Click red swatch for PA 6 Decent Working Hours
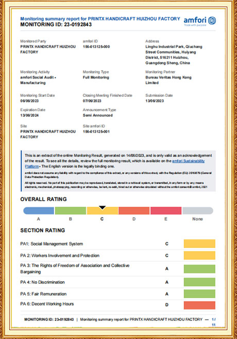237x339 pixels. (x=199, y=305)
